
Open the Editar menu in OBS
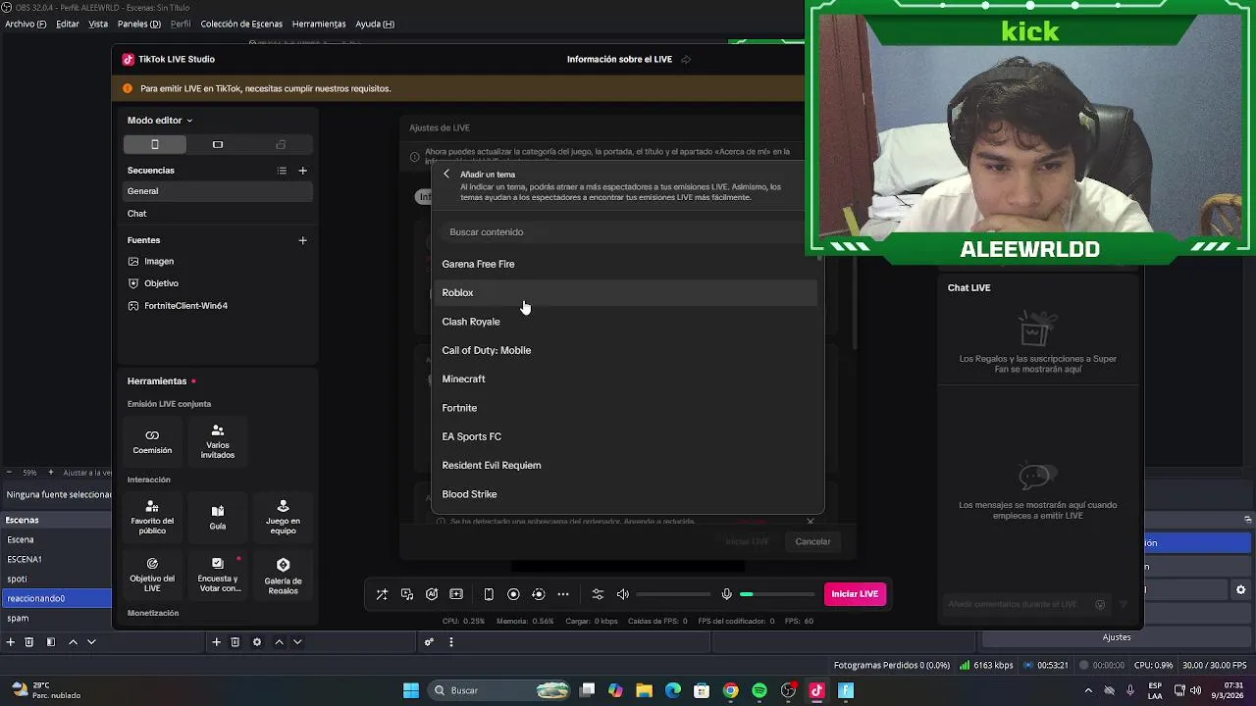click(68, 24)
